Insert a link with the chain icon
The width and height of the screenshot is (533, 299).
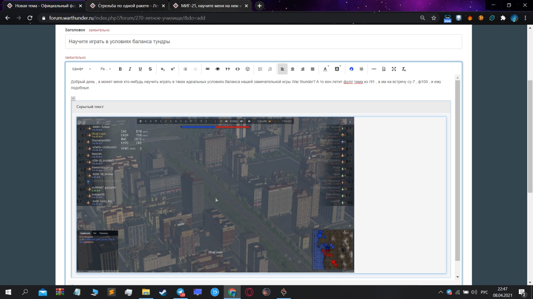coord(208,69)
